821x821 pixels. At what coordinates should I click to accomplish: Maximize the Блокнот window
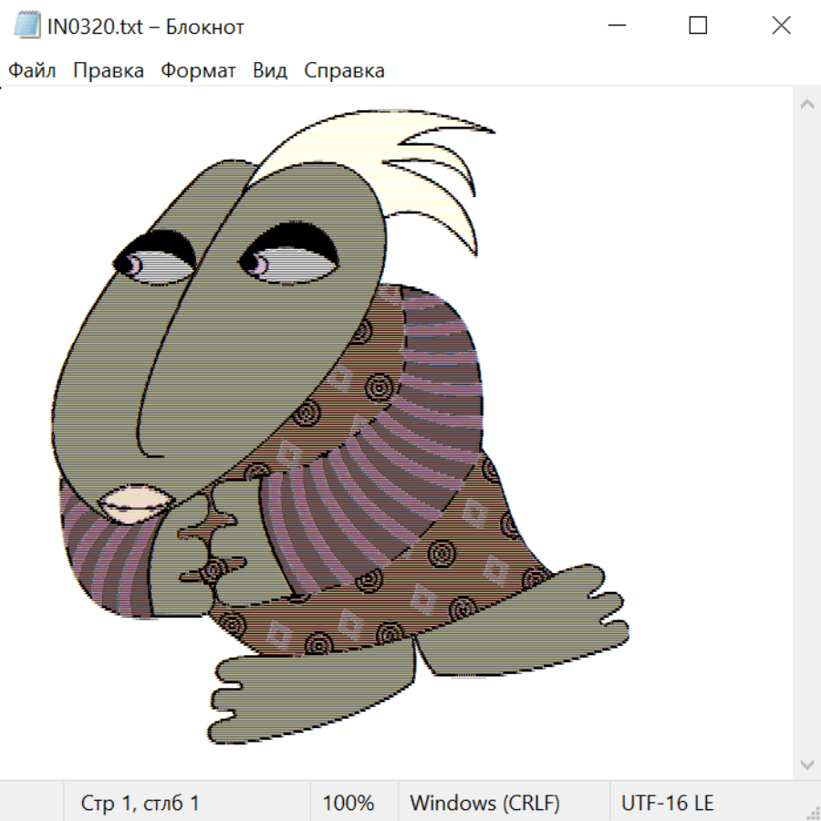point(698,26)
